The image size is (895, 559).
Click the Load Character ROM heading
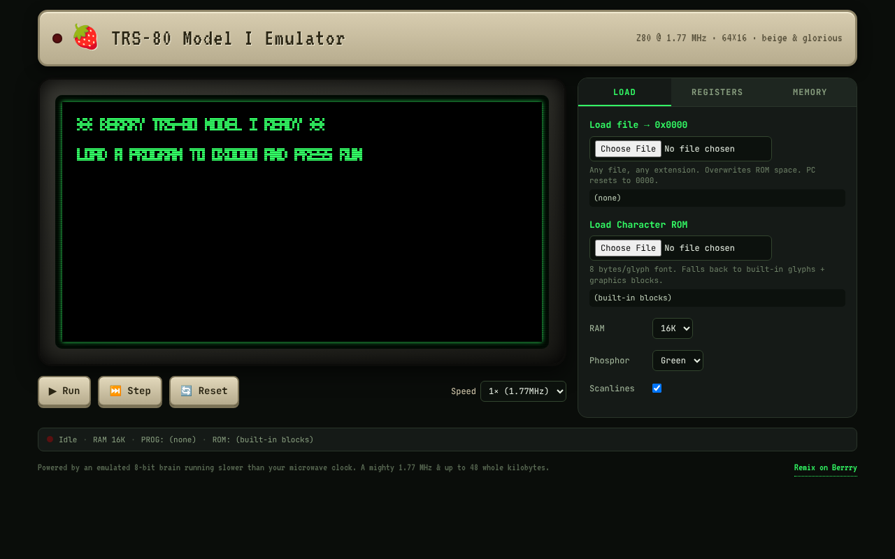638,224
